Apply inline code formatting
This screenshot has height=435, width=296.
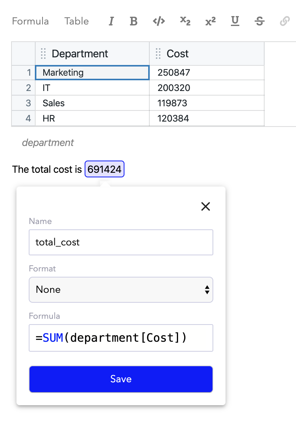159,21
